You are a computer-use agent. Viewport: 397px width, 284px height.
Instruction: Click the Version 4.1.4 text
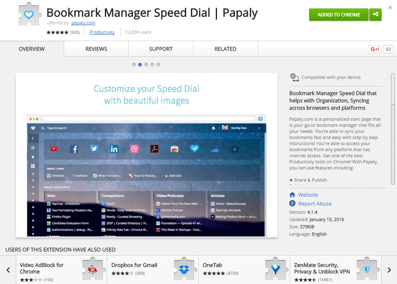point(303,212)
